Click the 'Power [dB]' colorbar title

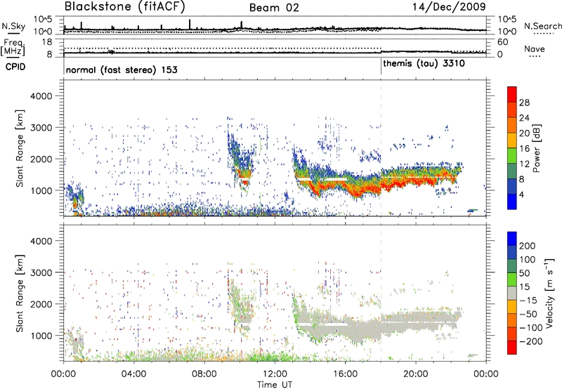pyautogui.click(x=536, y=148)
